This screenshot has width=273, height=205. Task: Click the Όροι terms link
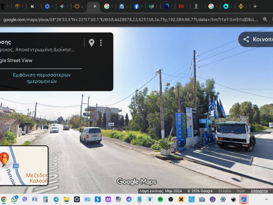241,191
